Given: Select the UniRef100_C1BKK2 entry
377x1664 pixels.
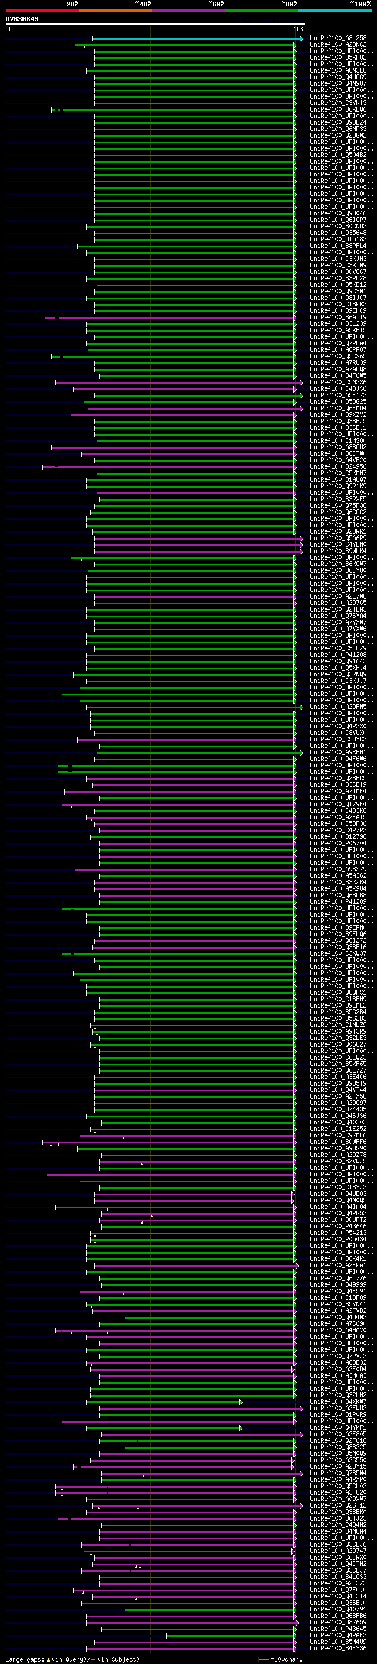Looking at the screenshot, I should [x=338, y=304].
